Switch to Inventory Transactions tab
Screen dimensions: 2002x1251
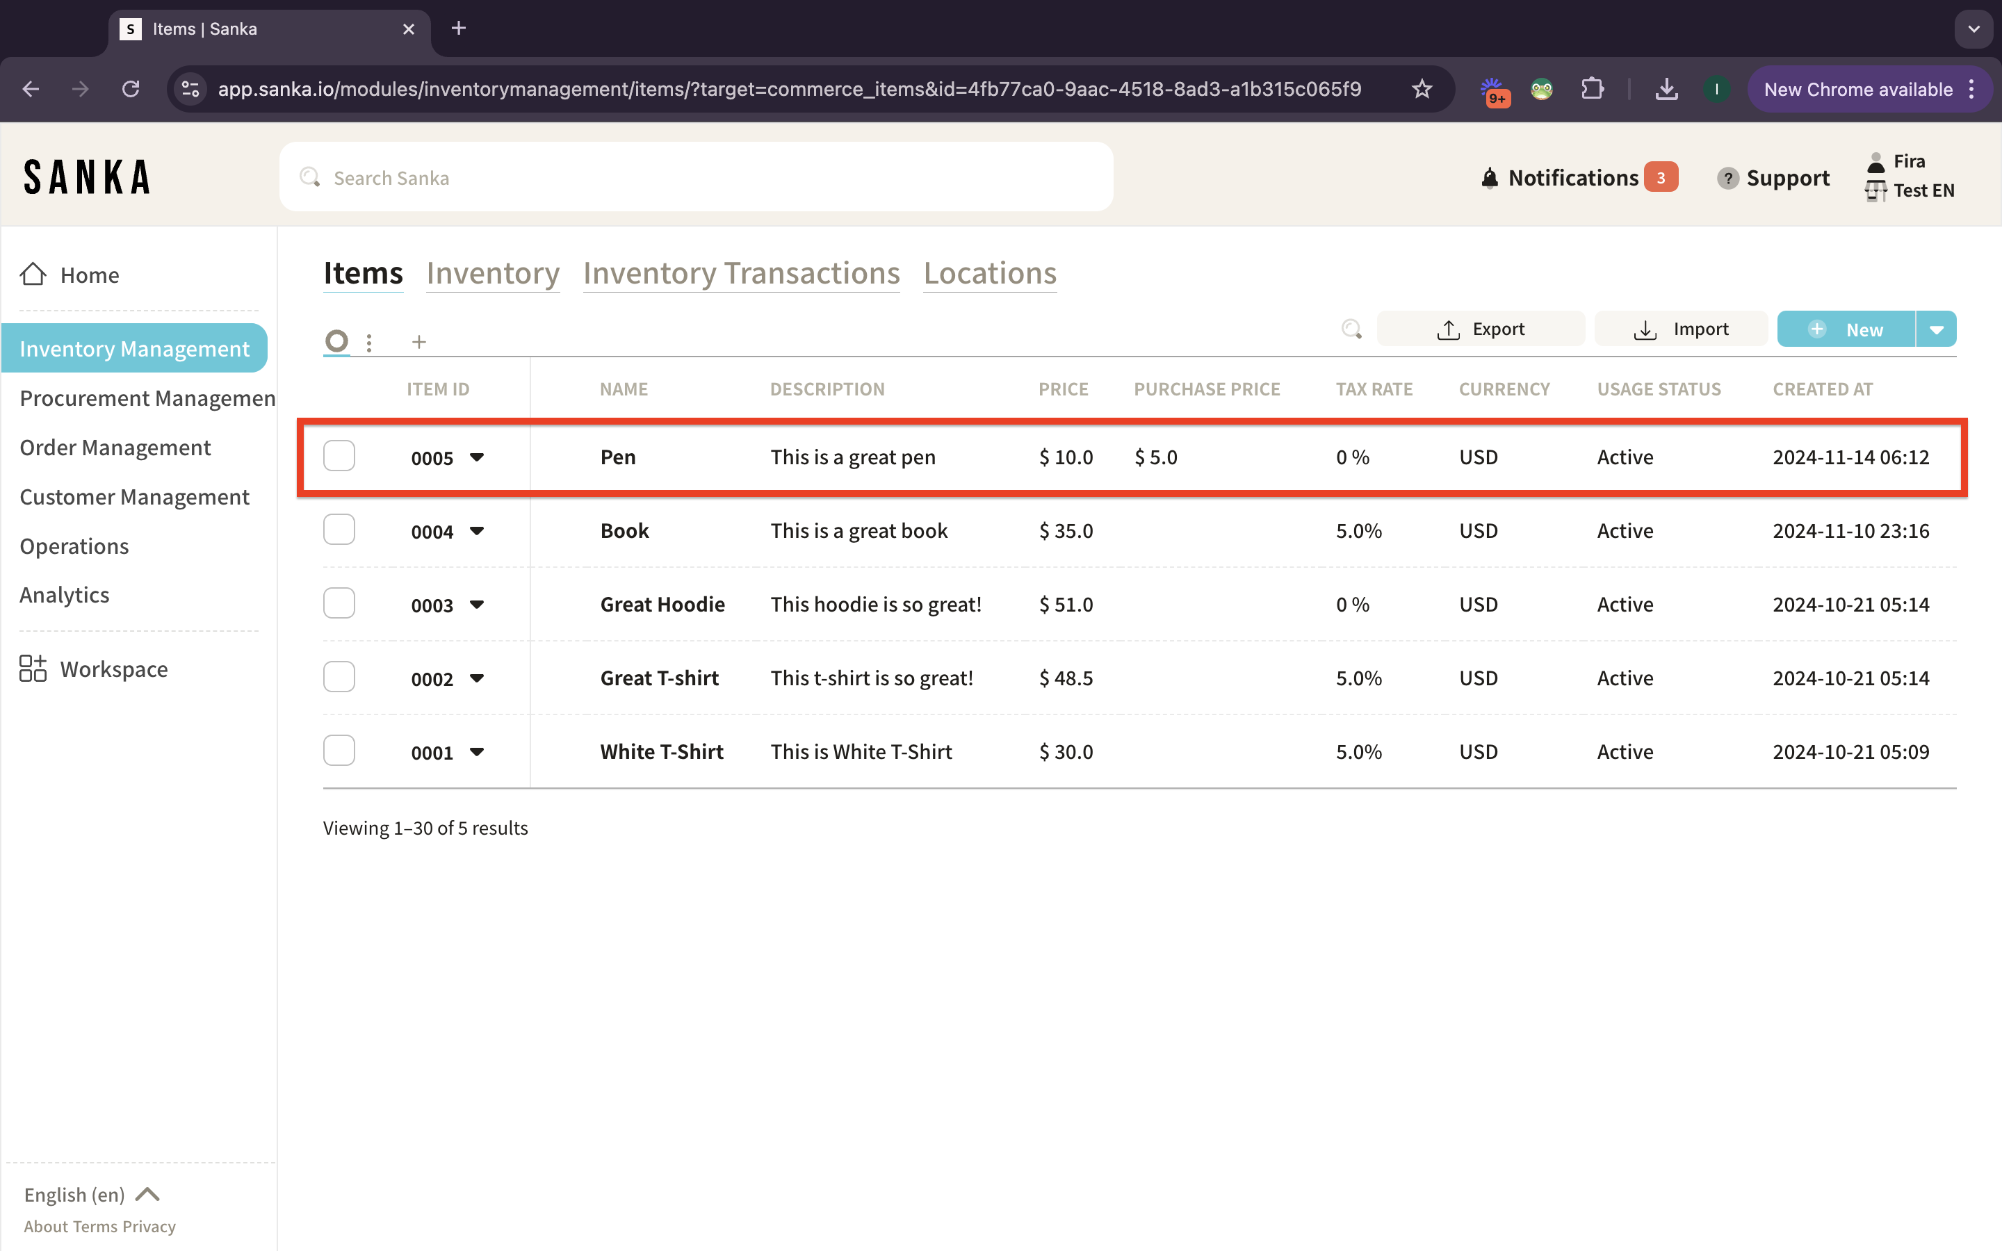coord(740,273)
